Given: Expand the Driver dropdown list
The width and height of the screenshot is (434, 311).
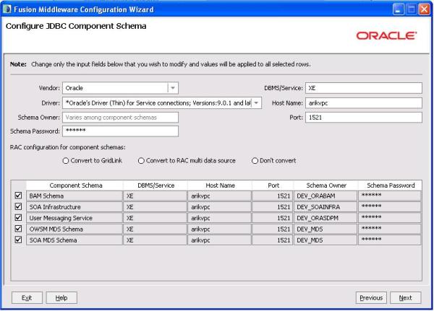Looking at the screenshot, I should pos(256,102).
